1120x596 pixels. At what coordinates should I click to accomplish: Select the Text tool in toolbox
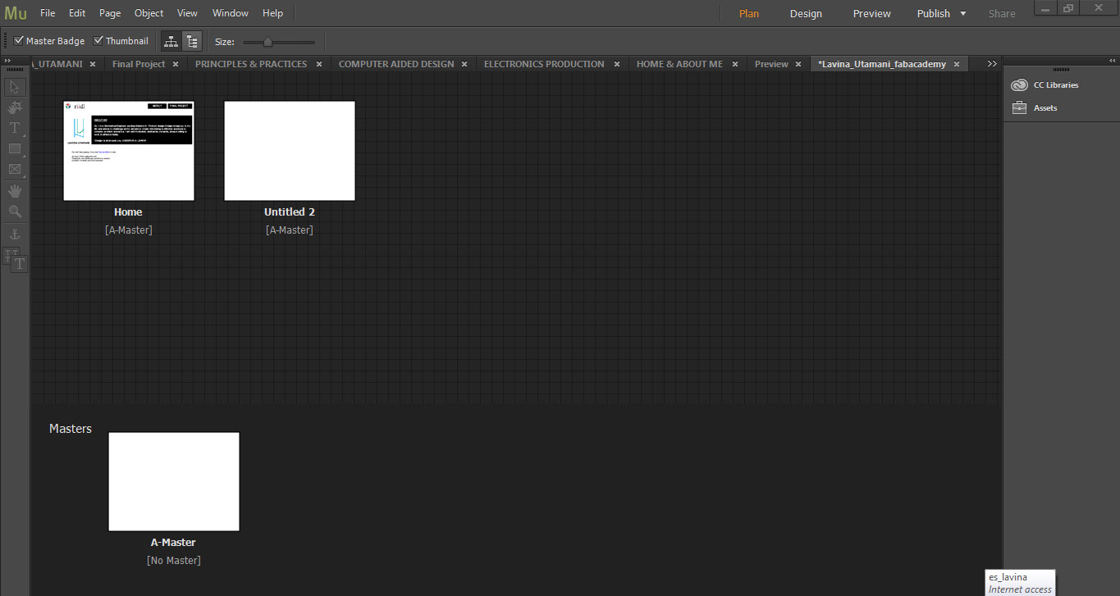click(x=14, y=128)
